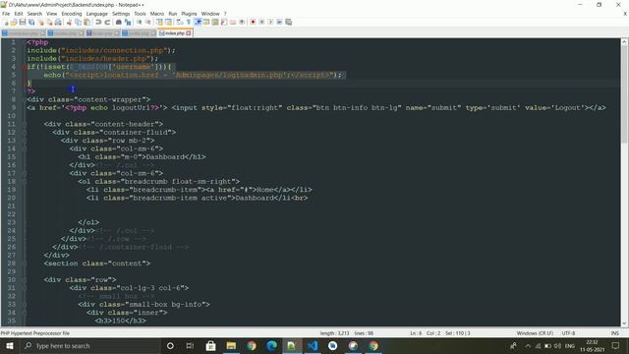Toggle word wrap in the toolbar
629x354 pixels.
click(x=179, y=22)
